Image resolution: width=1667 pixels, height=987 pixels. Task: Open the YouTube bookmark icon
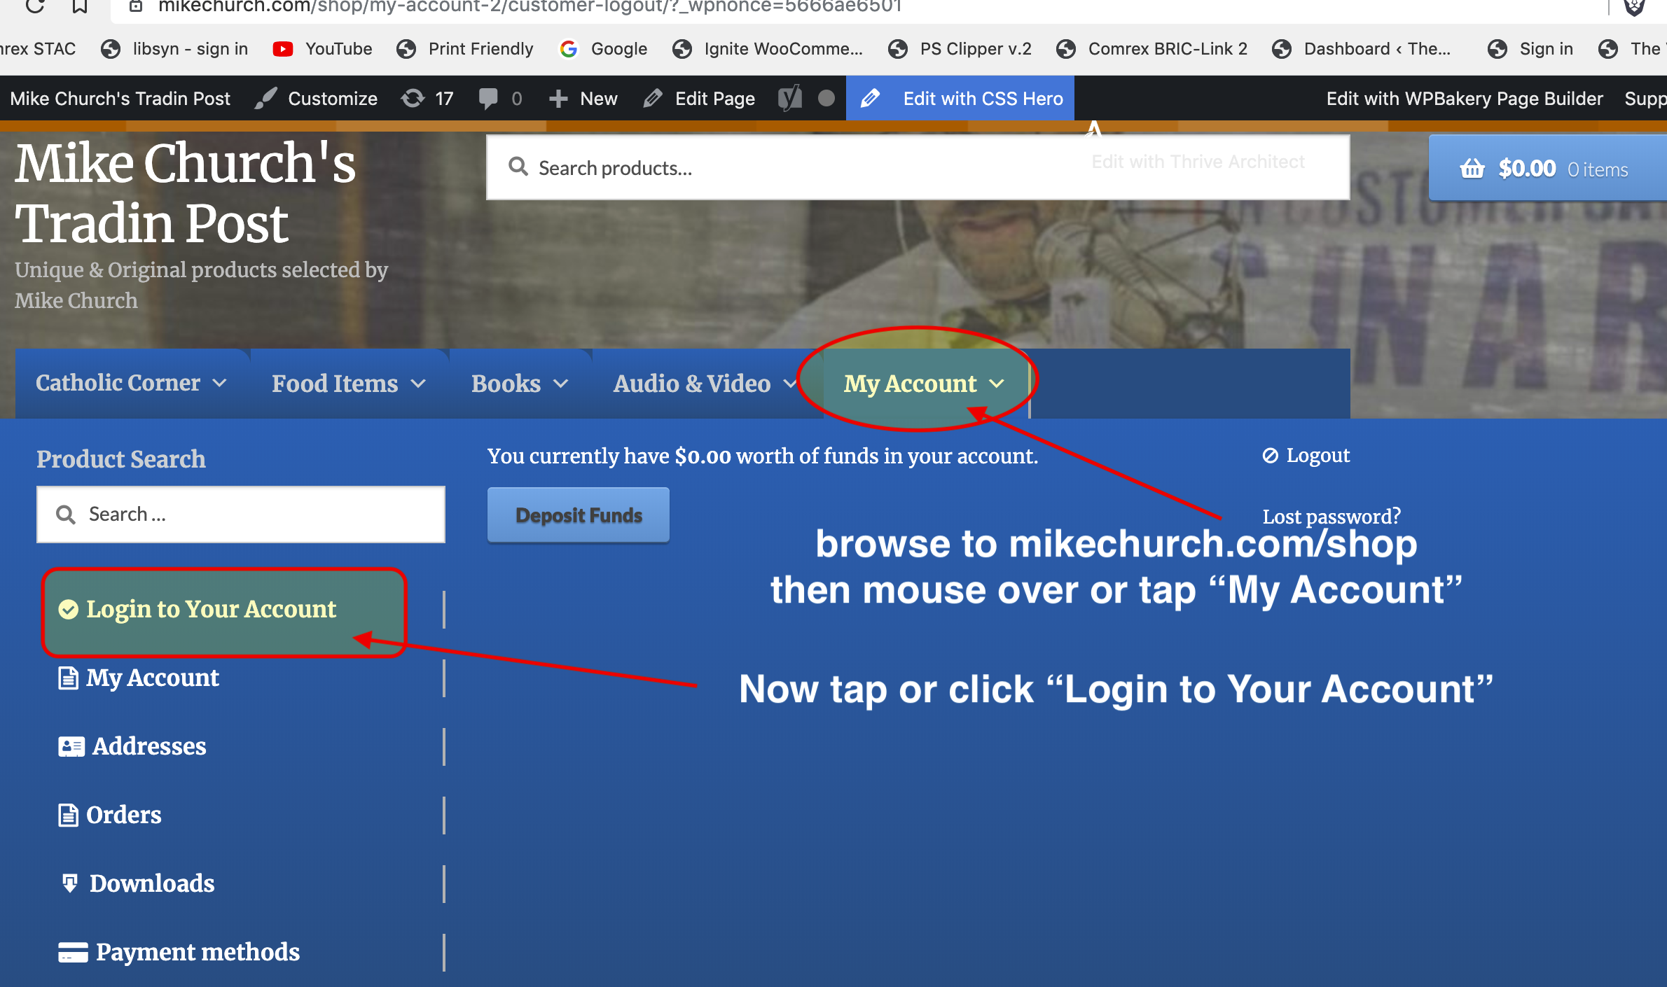(x=283, y=49)
